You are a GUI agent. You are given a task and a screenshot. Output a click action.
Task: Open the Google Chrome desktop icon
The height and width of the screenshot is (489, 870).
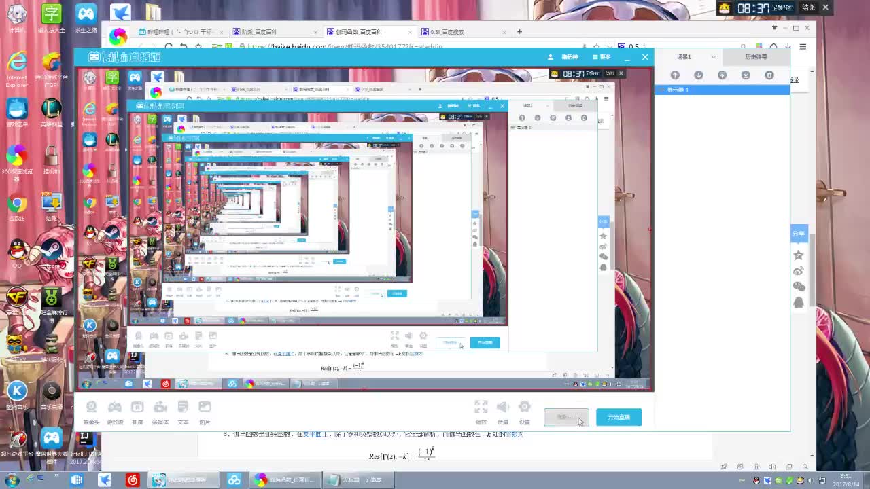(17, 208)
